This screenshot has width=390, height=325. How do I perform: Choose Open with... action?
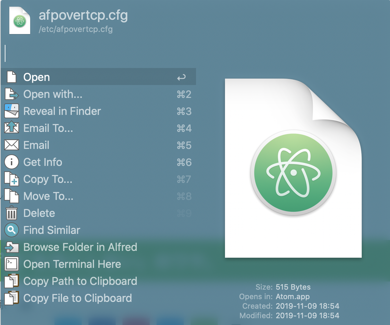pyautogui.click(x=98, y=94)
